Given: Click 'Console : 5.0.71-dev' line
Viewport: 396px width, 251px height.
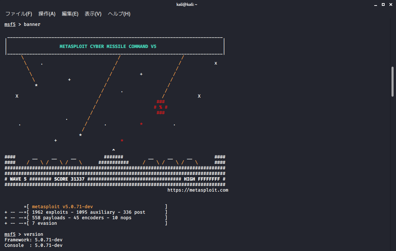Looking at the screenshot, I should coord(33,245).
